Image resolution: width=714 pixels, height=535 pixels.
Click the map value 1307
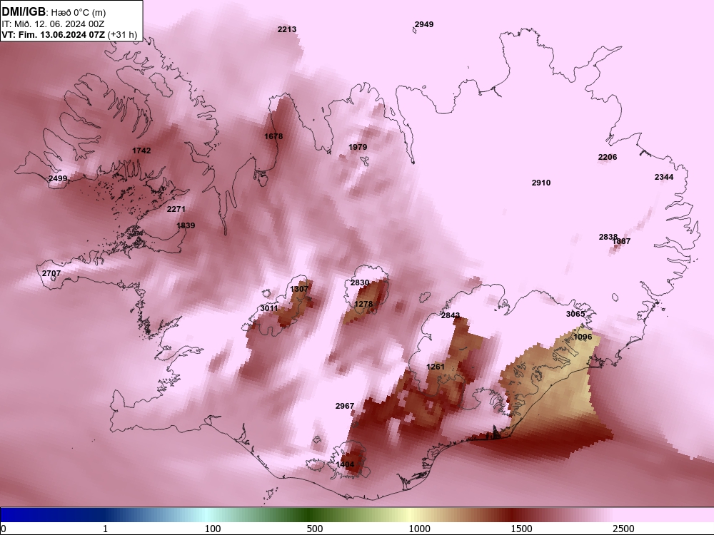click(x=299, y=289)
